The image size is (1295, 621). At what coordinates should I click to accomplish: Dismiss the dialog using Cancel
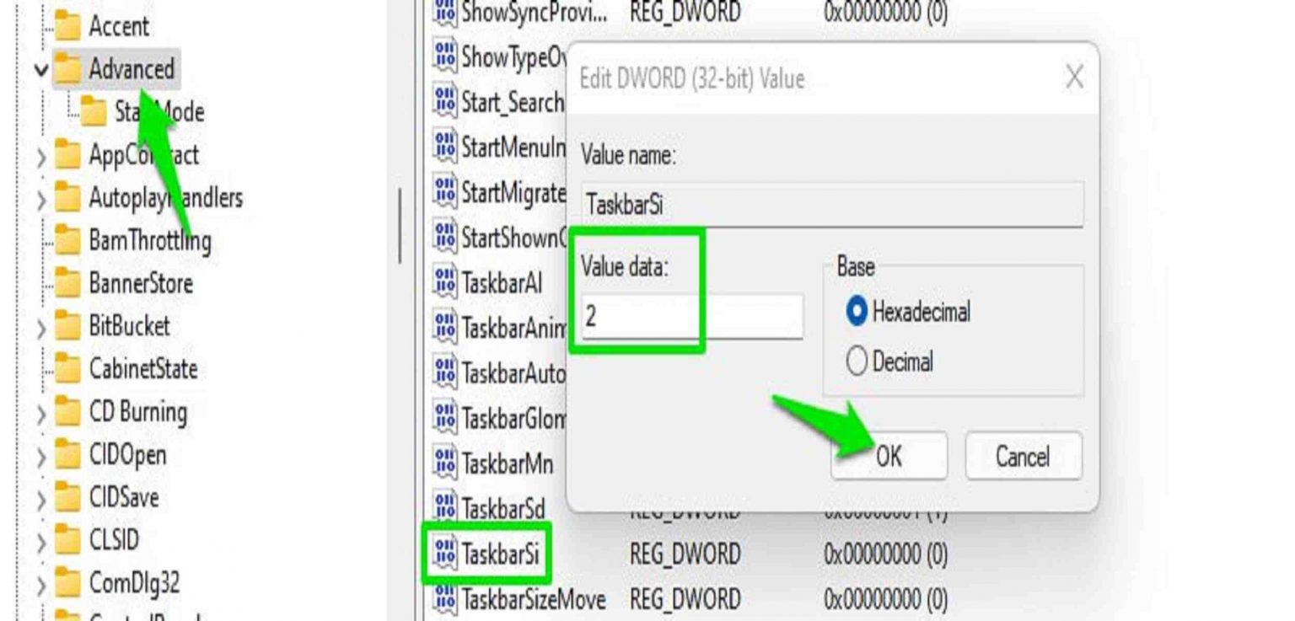[x=1024, y=455]
